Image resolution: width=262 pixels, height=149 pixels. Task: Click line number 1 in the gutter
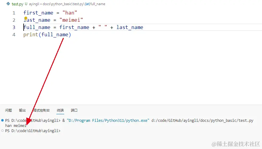[x=14, y=13]
